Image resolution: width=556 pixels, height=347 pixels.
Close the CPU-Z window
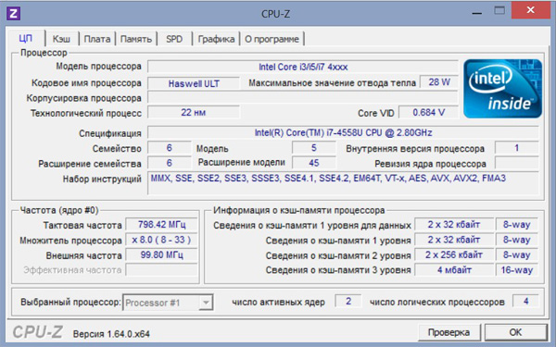click(x=530, y=10)
